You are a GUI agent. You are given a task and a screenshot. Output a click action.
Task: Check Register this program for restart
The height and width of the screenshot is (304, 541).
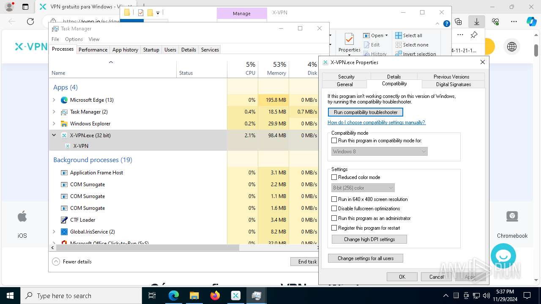334,228
